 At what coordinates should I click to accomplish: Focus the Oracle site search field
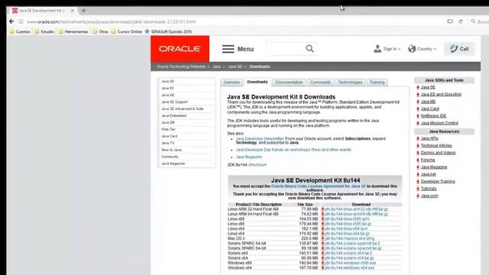(286, 49)
